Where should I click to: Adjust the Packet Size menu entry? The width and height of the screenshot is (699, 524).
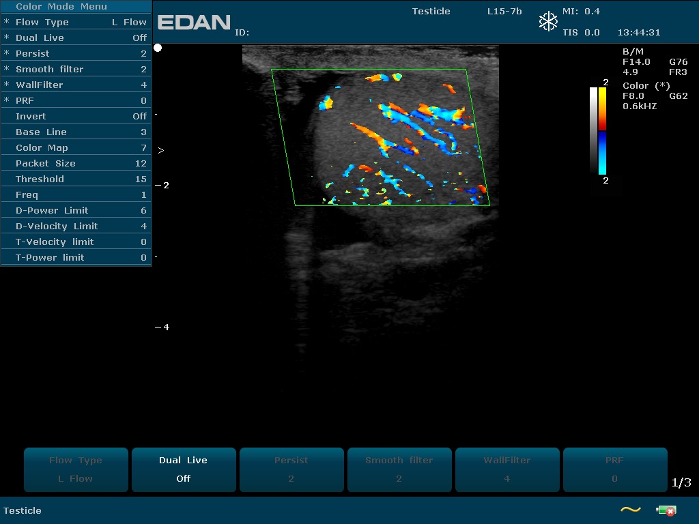click(76, 163)
